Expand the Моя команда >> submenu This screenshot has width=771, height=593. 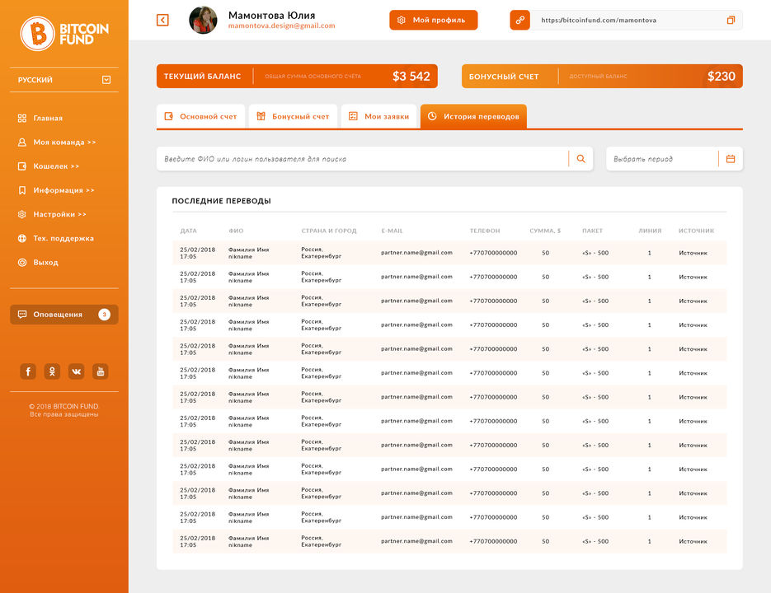coord(64,142)
